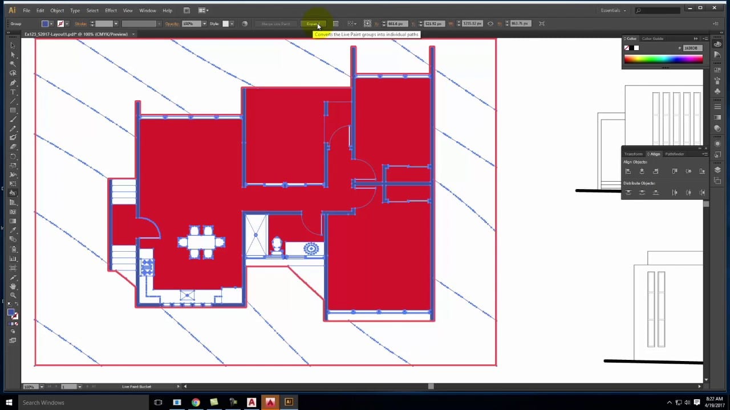Select the Pen tool
The image size is (730, 410).
tap(13, 83)
